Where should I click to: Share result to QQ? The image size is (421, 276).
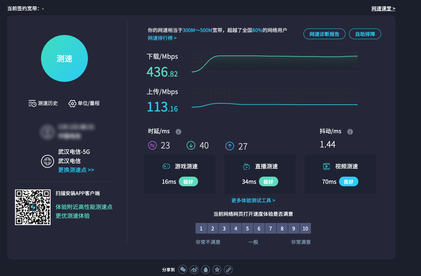[206, 270]
